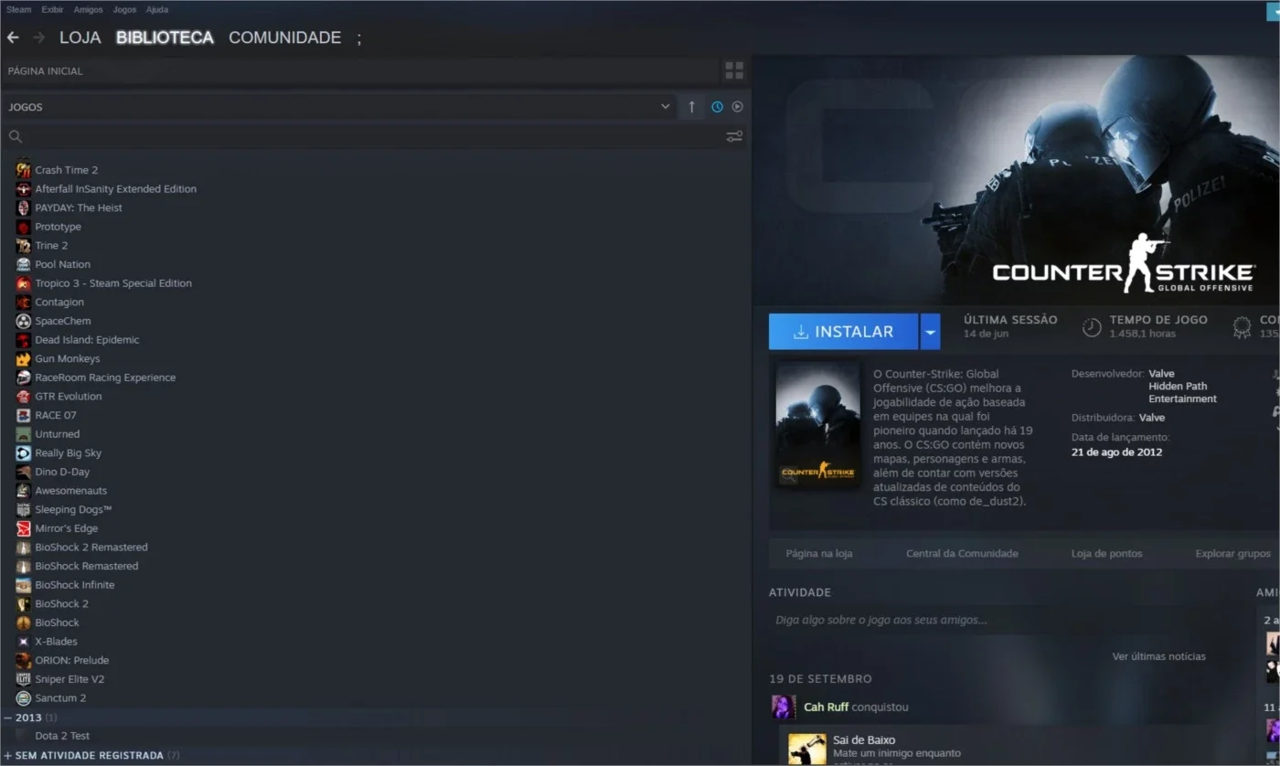Open Loja de pontos link
Viewport: 1280px width, 766px height.
tap(1106, 554)
